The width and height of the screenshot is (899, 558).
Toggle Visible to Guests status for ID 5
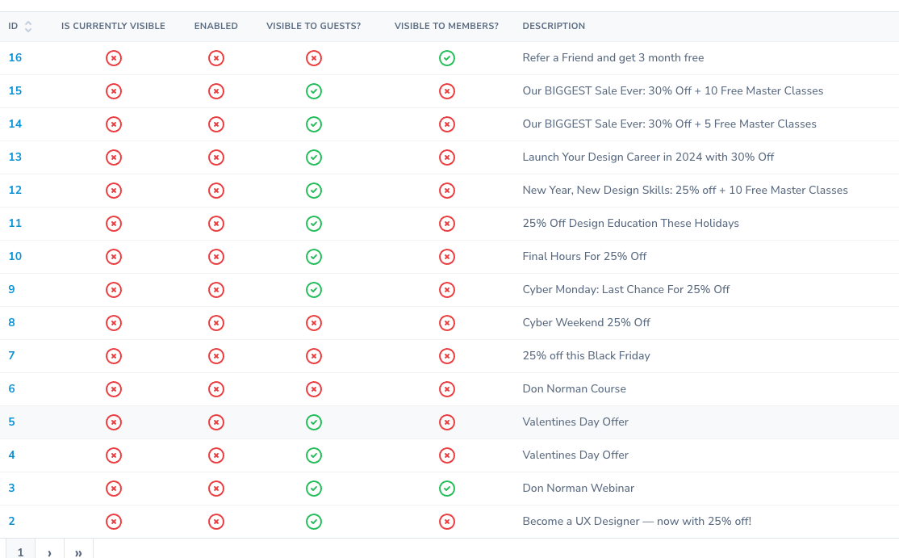point(314,422)
